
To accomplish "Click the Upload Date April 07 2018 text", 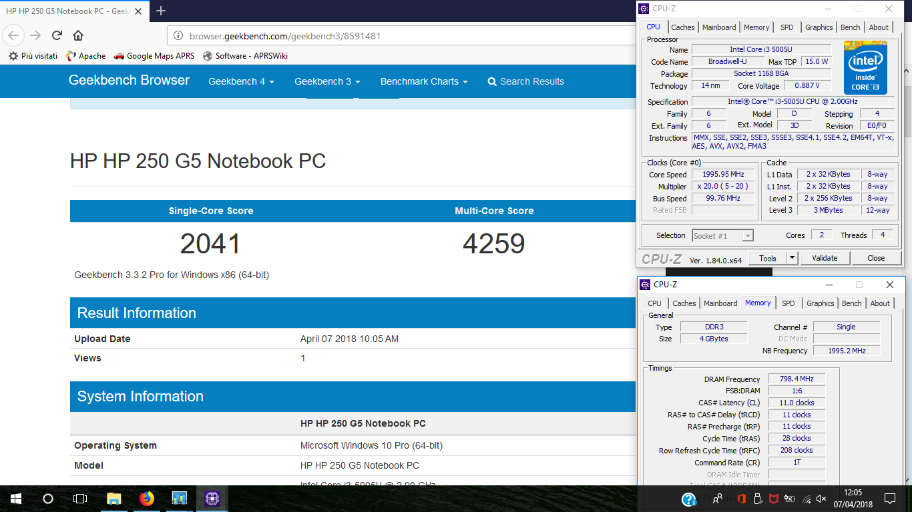I will click(x=349, y=339).
